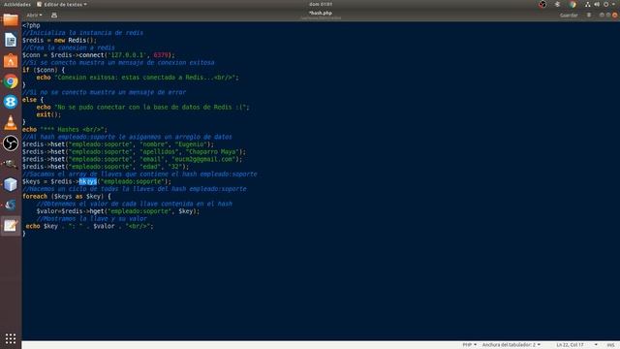Click "Chaparro Maya" string in code
Screen dimensions: 620x349
point(212,151)
